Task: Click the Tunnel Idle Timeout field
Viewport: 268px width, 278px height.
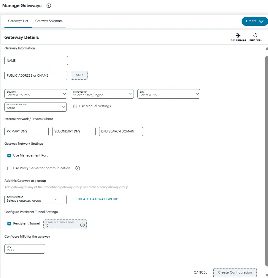Action: (x=65, y=224)
